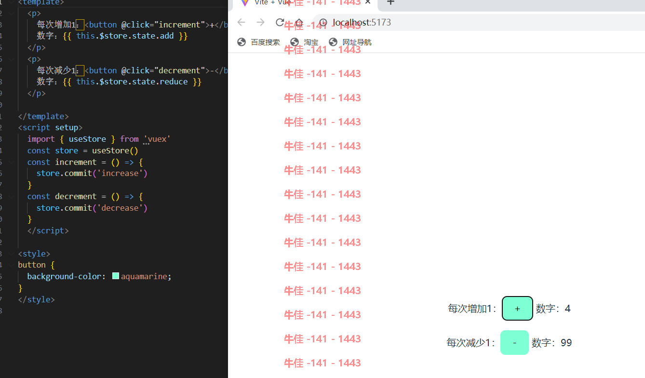Click the 'vuex' import string
Image resolution: width=645 pixels, height=378 pixels.
[x=157, y=139]
